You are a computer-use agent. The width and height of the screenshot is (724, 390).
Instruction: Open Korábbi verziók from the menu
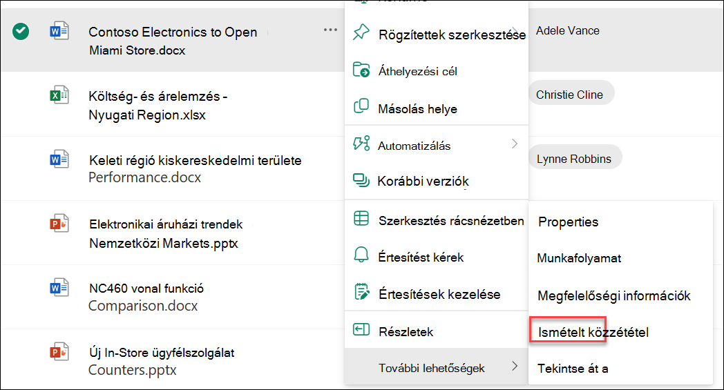pos(437,181)
